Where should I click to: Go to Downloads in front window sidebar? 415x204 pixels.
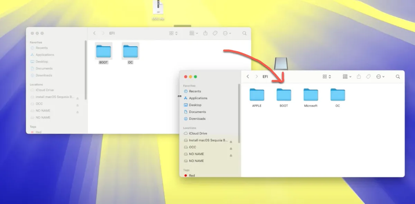tap(197, 119)
